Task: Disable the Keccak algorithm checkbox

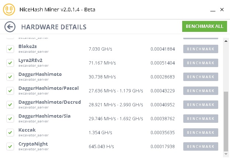Action: [10, 132]
